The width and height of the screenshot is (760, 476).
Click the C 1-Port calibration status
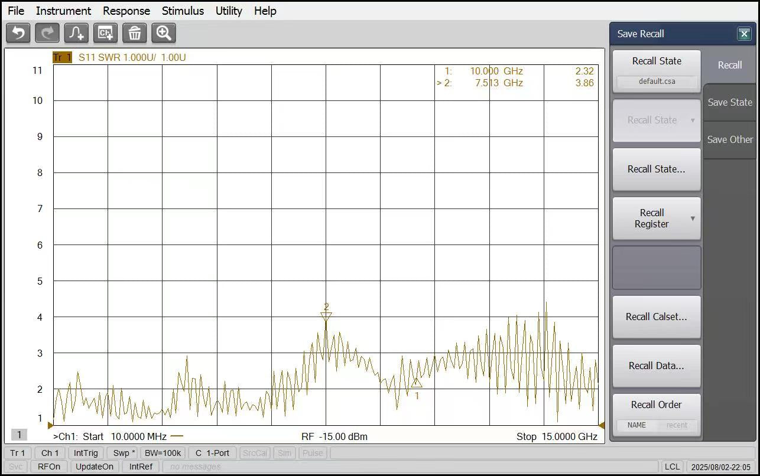point(213,453)
